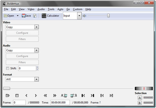
Task: Click the file information icon next to Save
Action: coord(35,16)
